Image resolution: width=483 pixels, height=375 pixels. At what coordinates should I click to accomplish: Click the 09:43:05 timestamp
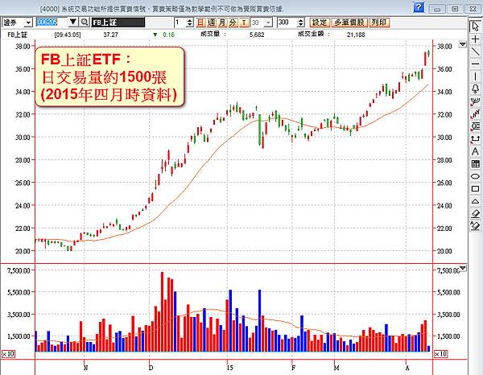(68, 35)
